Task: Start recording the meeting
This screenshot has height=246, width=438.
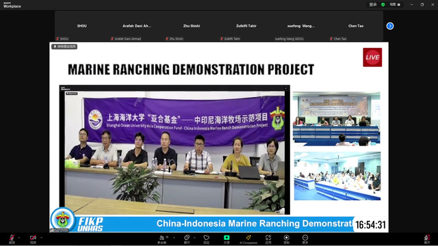Action: point(287,239)
